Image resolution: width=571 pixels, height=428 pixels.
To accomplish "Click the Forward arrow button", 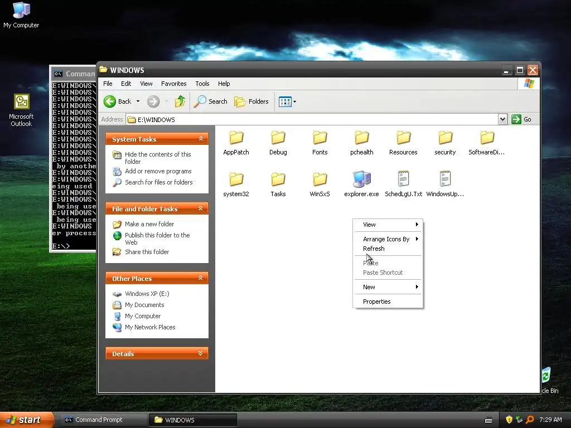I will [x=153, y=101].
